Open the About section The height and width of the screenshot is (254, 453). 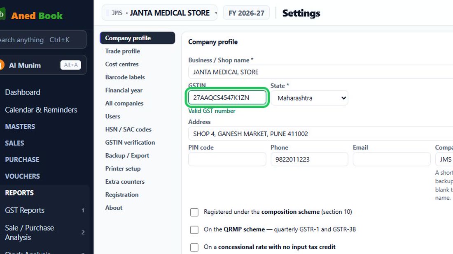pyautogui.click(x=114, y=208)
